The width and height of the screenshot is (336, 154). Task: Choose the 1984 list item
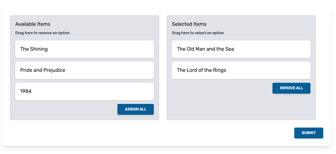click(84, 91)
